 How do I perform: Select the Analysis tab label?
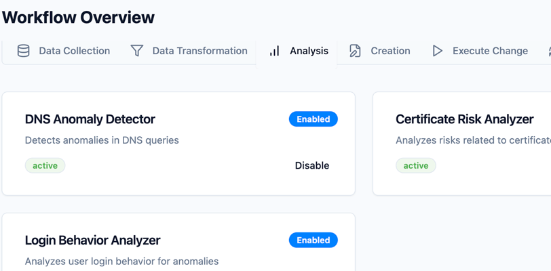(x=309, y=51)
